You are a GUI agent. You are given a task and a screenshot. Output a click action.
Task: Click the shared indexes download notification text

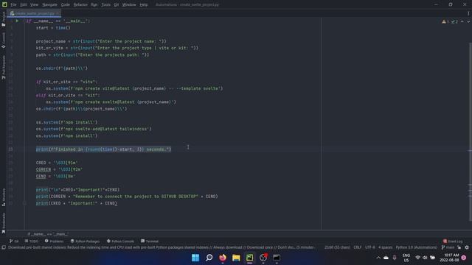coord(161,247)
